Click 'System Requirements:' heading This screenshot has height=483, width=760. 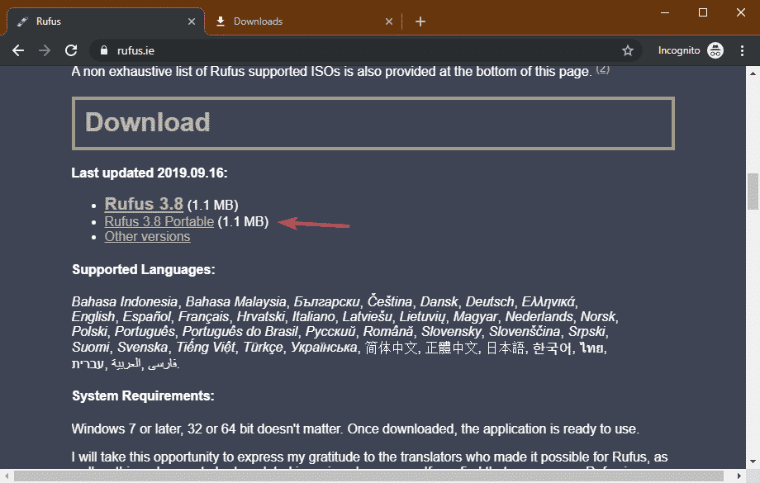pyautogui.click(x=143, y=395)
